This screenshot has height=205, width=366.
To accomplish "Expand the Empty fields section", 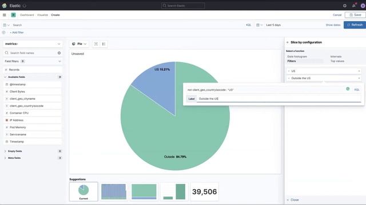I will point(5,151).
